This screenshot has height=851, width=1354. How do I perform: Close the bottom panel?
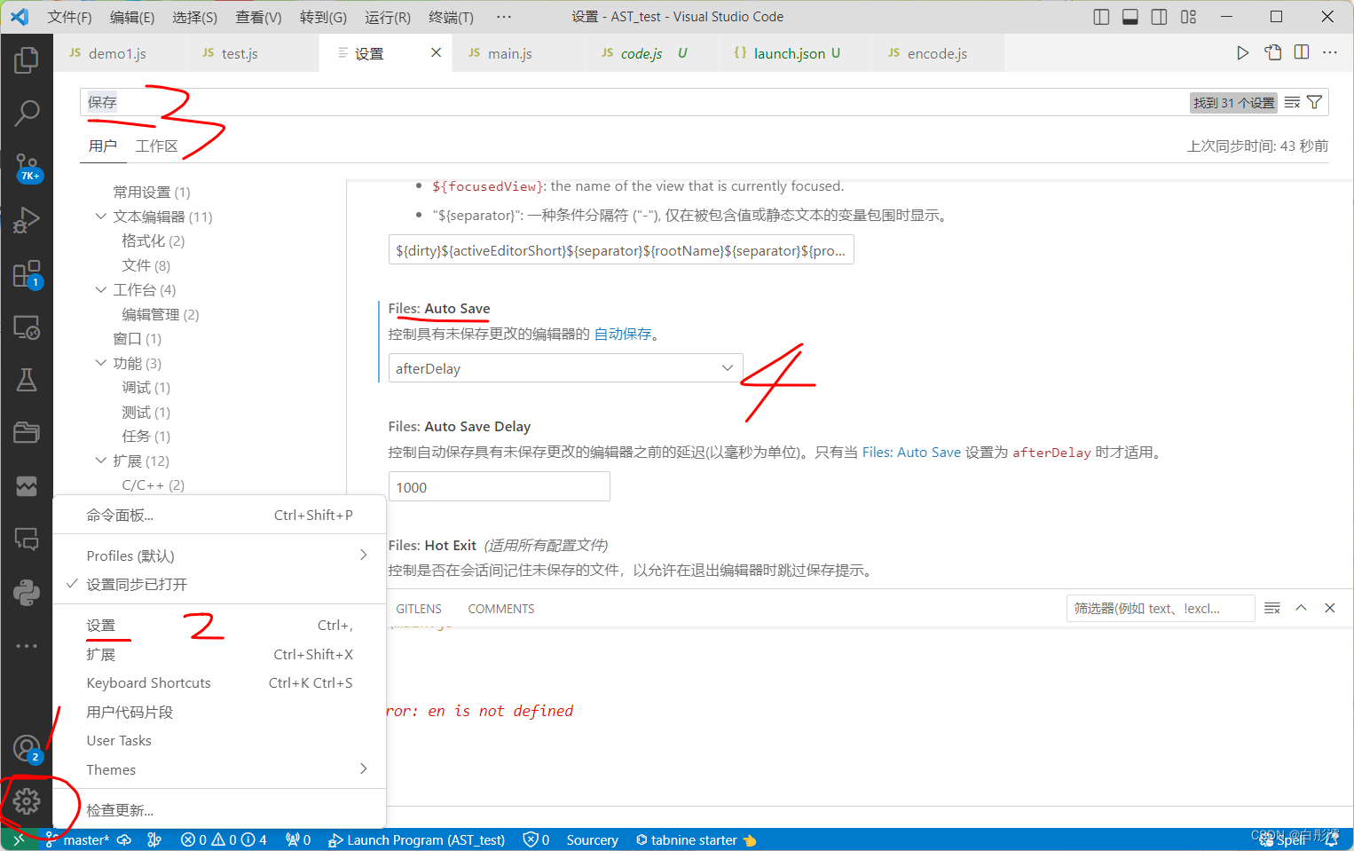pos(1329,608)
